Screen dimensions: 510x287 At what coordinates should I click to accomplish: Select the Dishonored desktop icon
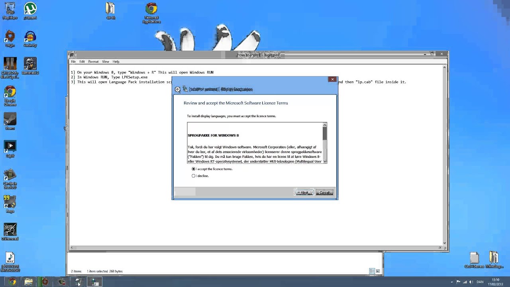coord(10,232)
